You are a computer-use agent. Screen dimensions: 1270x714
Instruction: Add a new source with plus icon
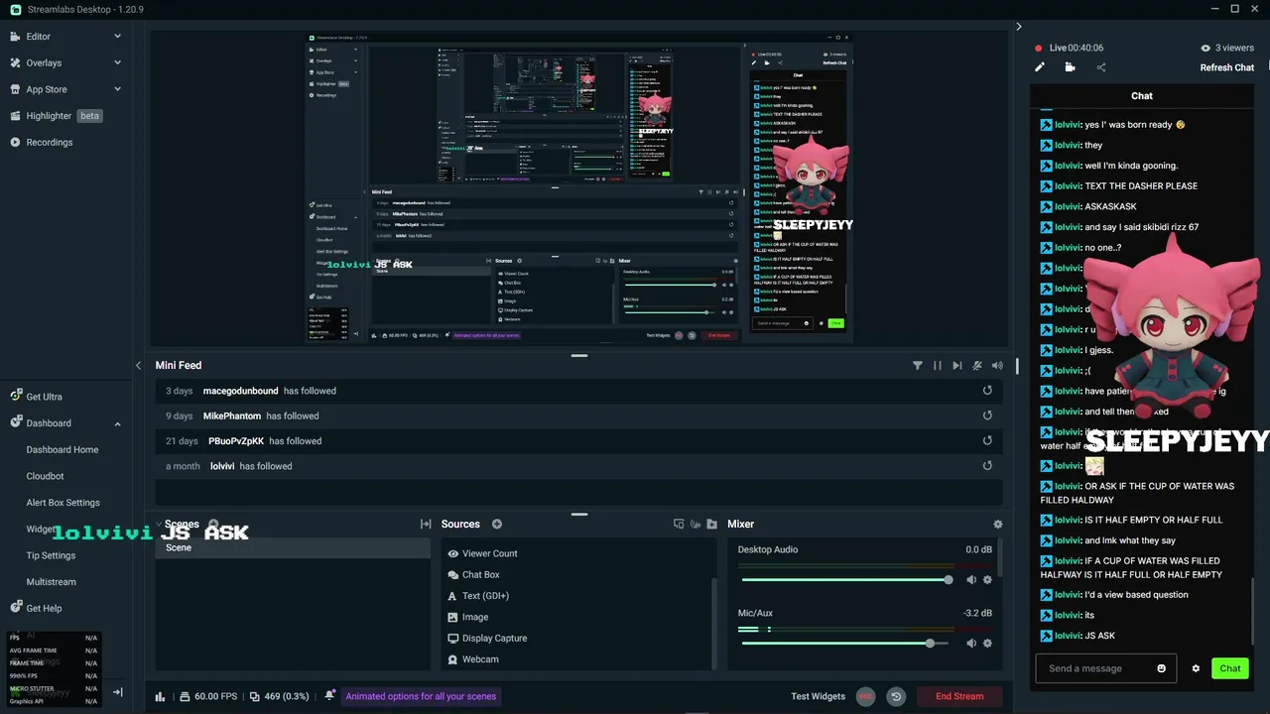(x=497, y=524)
